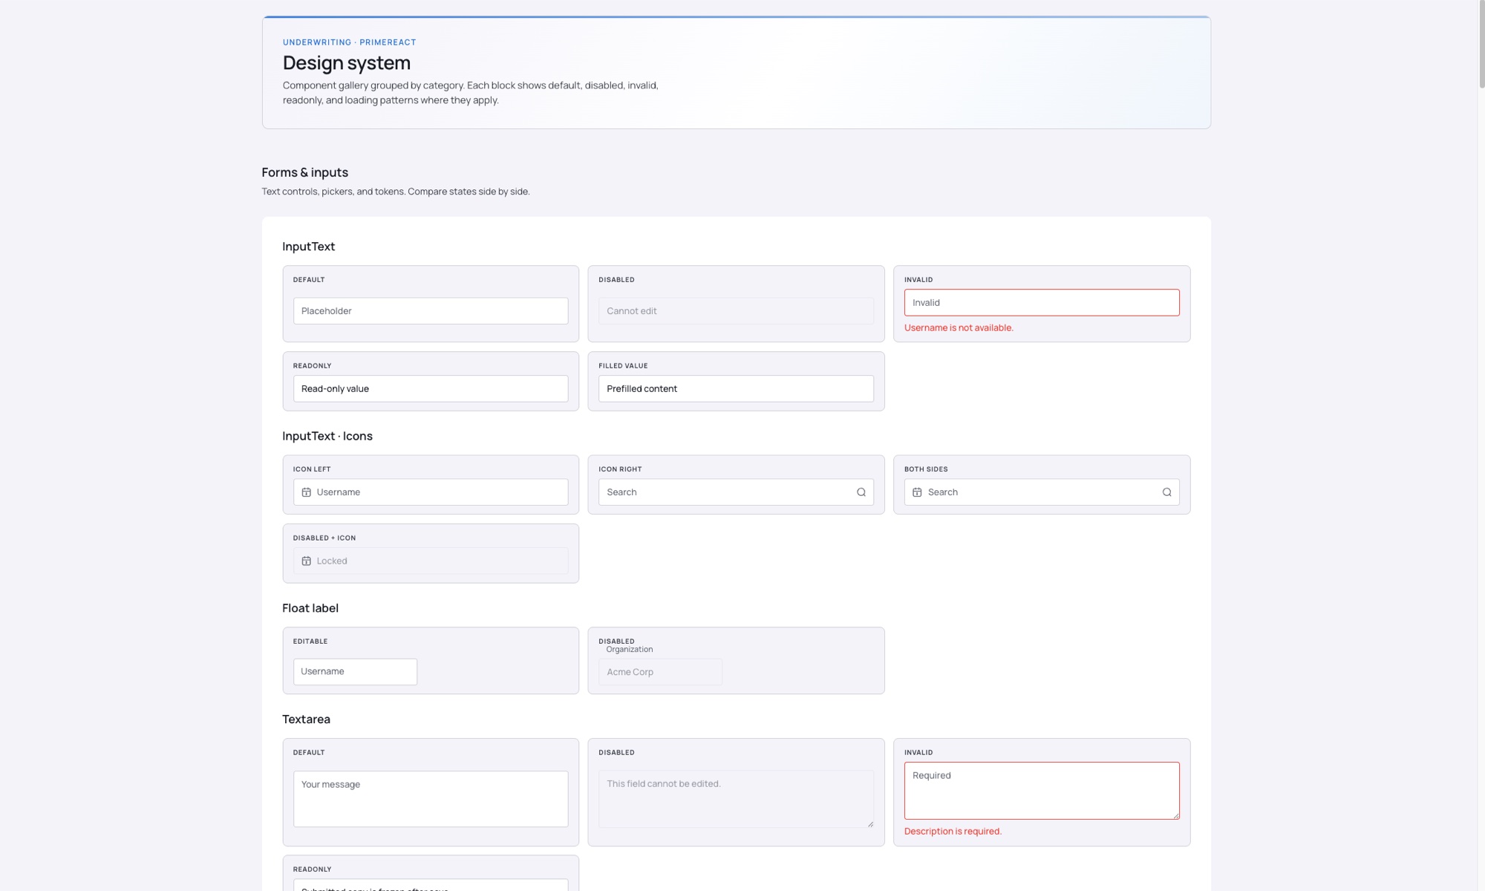1485x891 pixels.
Task: Click the FILLED VALUE card label
Action: (623, 366)
